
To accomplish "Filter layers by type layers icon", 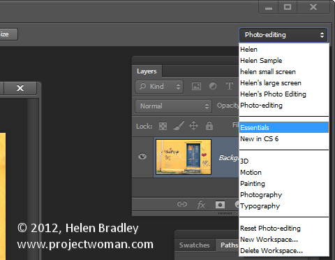I will (x=230, y=86).
